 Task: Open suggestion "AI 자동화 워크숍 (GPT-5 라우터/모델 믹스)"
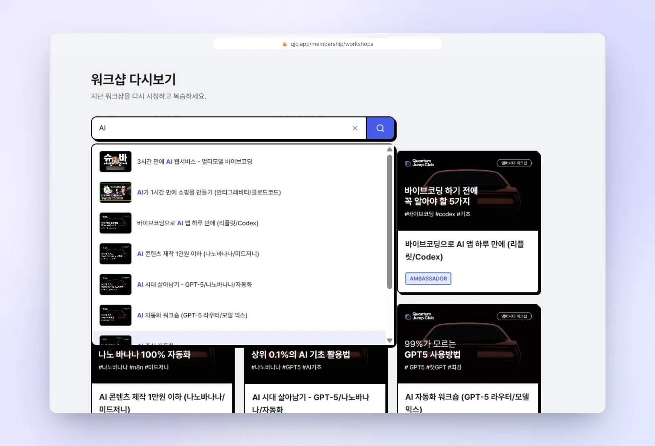pos(239,315)
